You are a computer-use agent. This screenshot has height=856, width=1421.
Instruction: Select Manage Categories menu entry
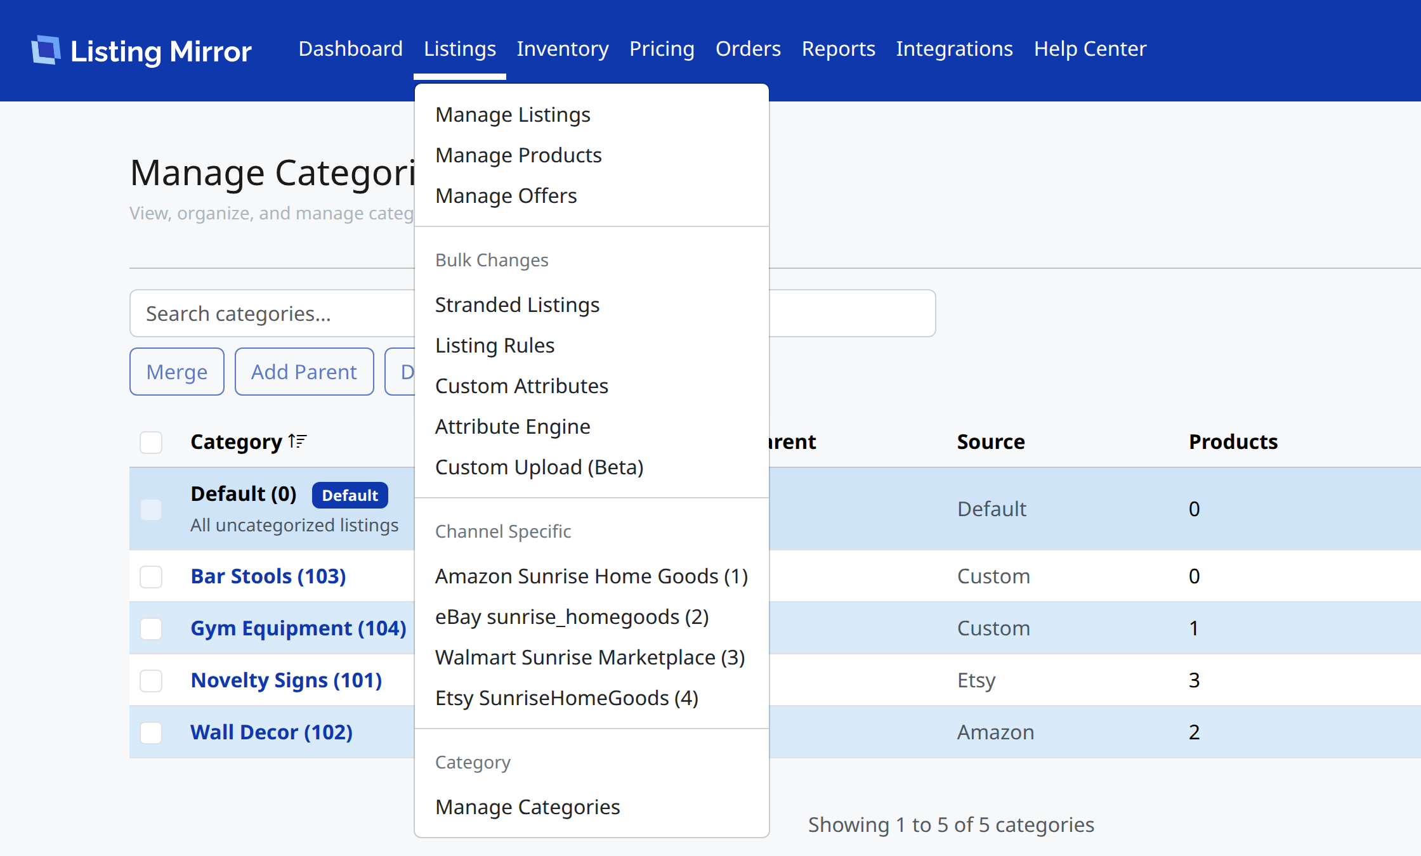tap(591, 807)
